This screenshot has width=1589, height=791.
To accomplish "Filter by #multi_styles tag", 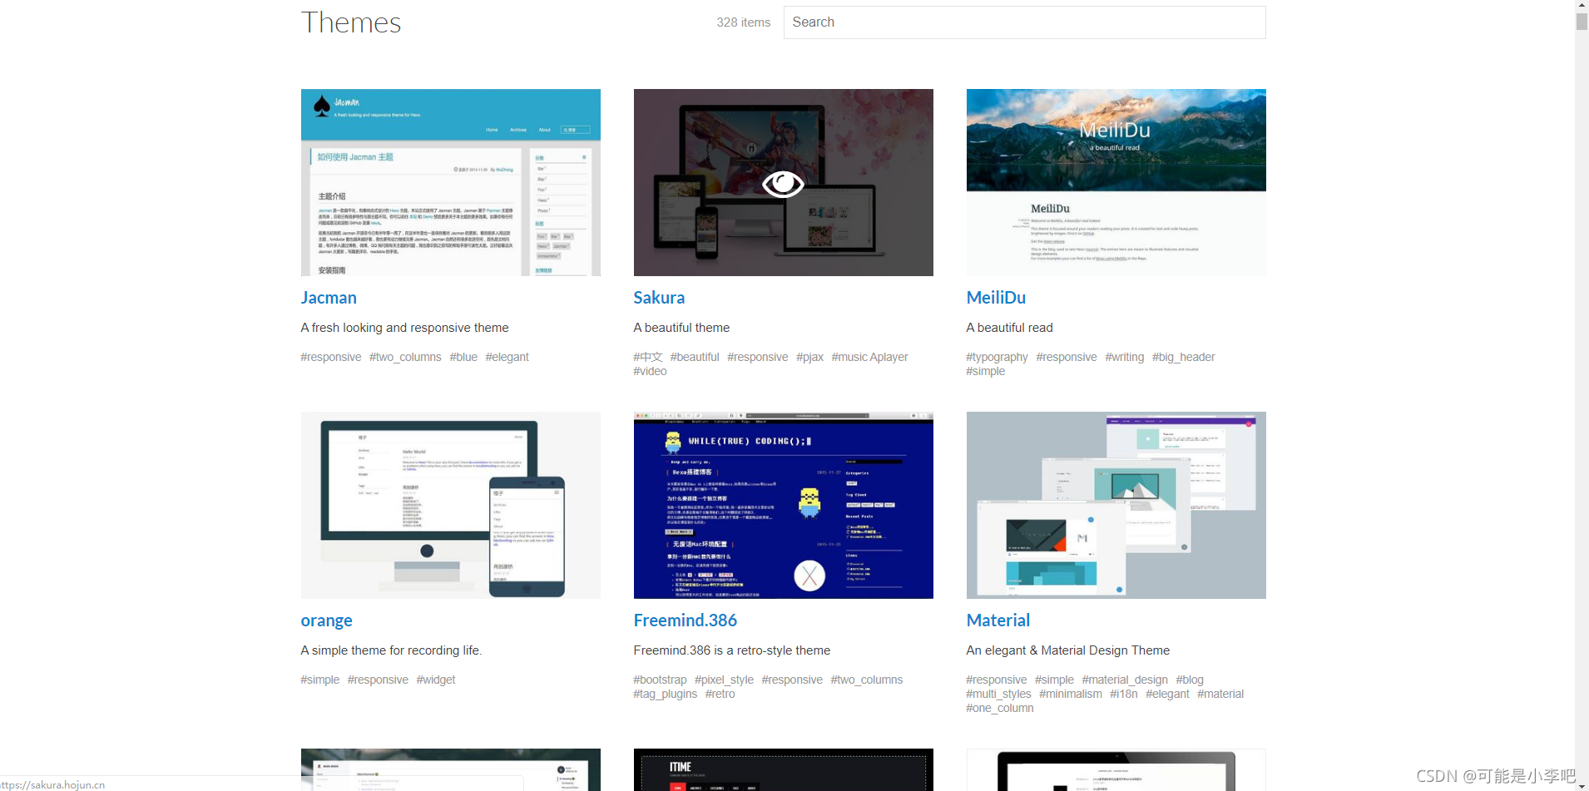I will 998,694.
